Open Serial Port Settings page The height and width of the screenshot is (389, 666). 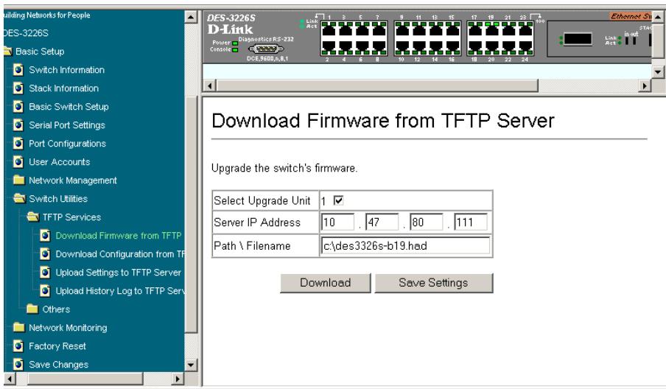pos(67,125)
